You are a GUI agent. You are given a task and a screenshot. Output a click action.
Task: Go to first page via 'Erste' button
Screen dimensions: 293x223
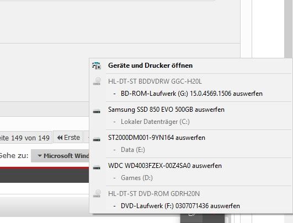[68, 138]
